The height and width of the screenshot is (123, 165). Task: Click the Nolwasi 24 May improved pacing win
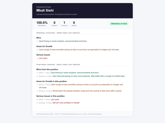coord(82,76)
